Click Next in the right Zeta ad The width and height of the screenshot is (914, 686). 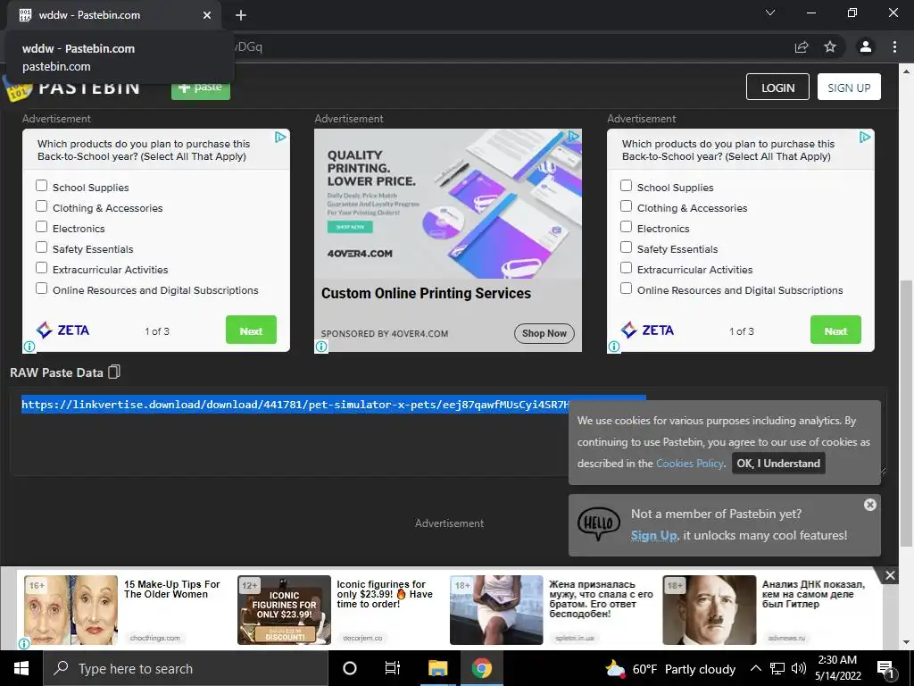(x=835, y=330)
